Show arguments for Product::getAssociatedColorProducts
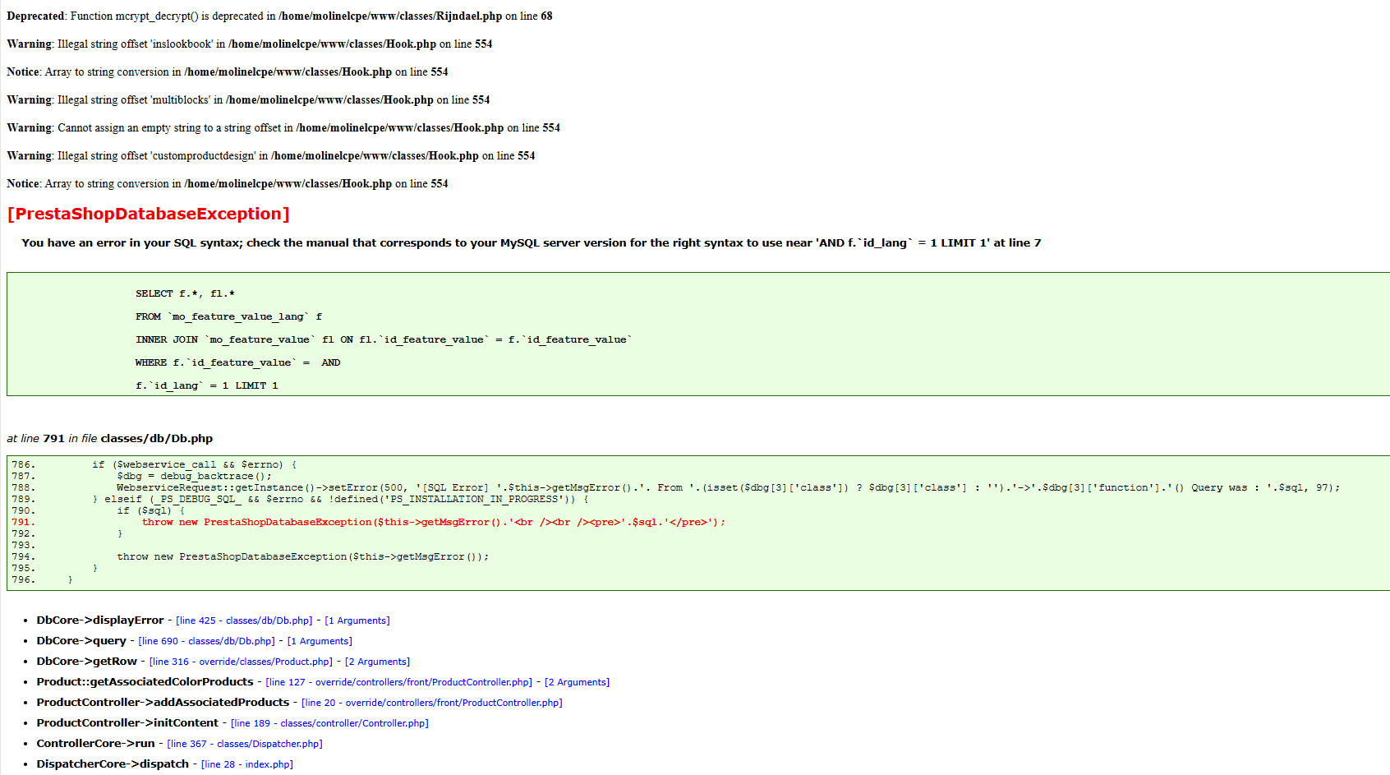The height and width of the screenshot is (775, 1390). [578, 682]
